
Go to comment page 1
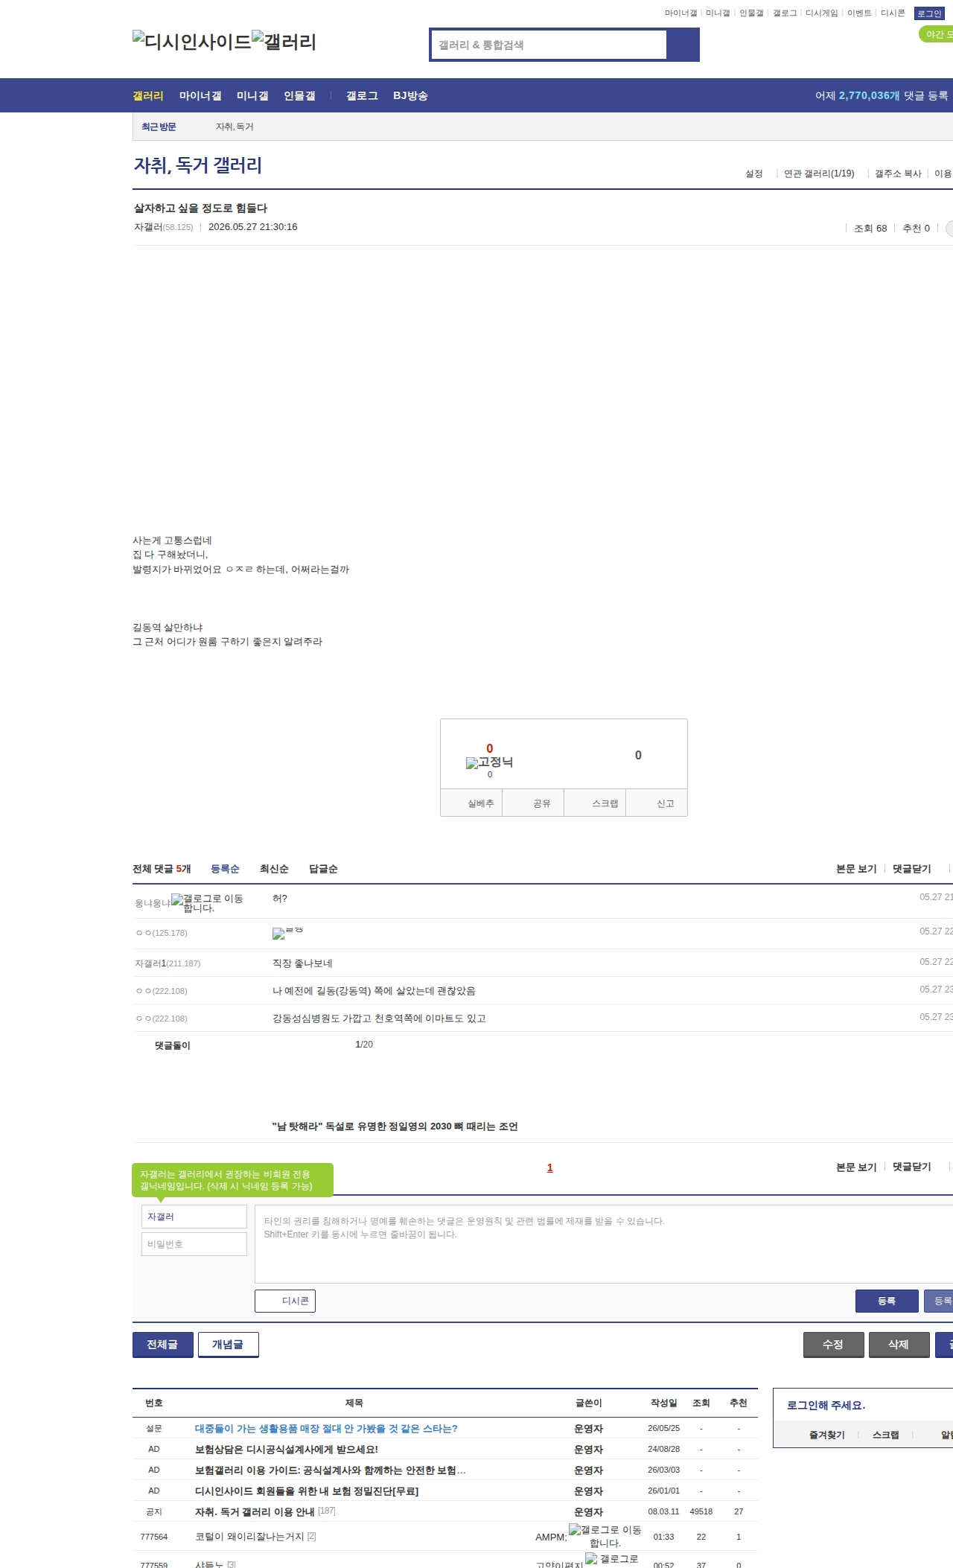[550, 1167]
